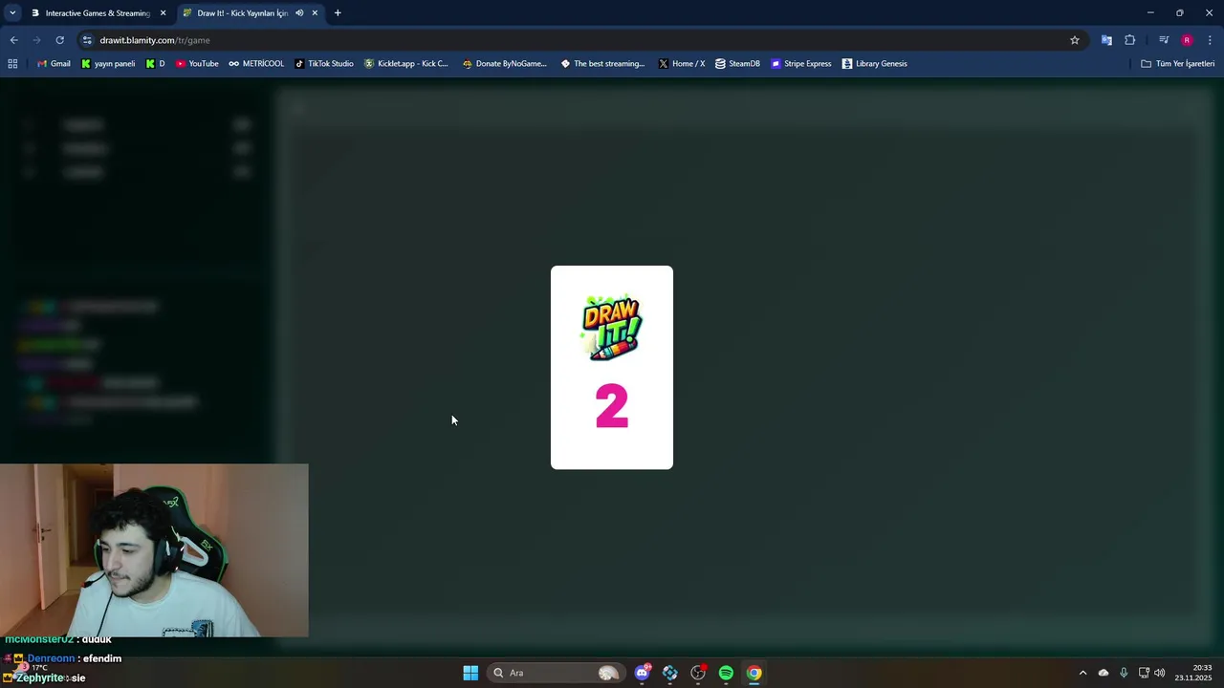
Task: Open OBS Studio from the taskbar
Action: 698,673
